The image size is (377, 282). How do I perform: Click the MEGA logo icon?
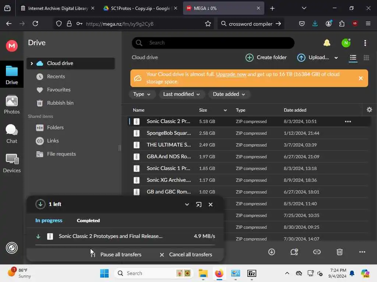click(11, 46)
